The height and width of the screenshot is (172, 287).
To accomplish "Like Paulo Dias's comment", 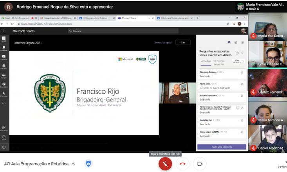I will (x=242, y=84).
